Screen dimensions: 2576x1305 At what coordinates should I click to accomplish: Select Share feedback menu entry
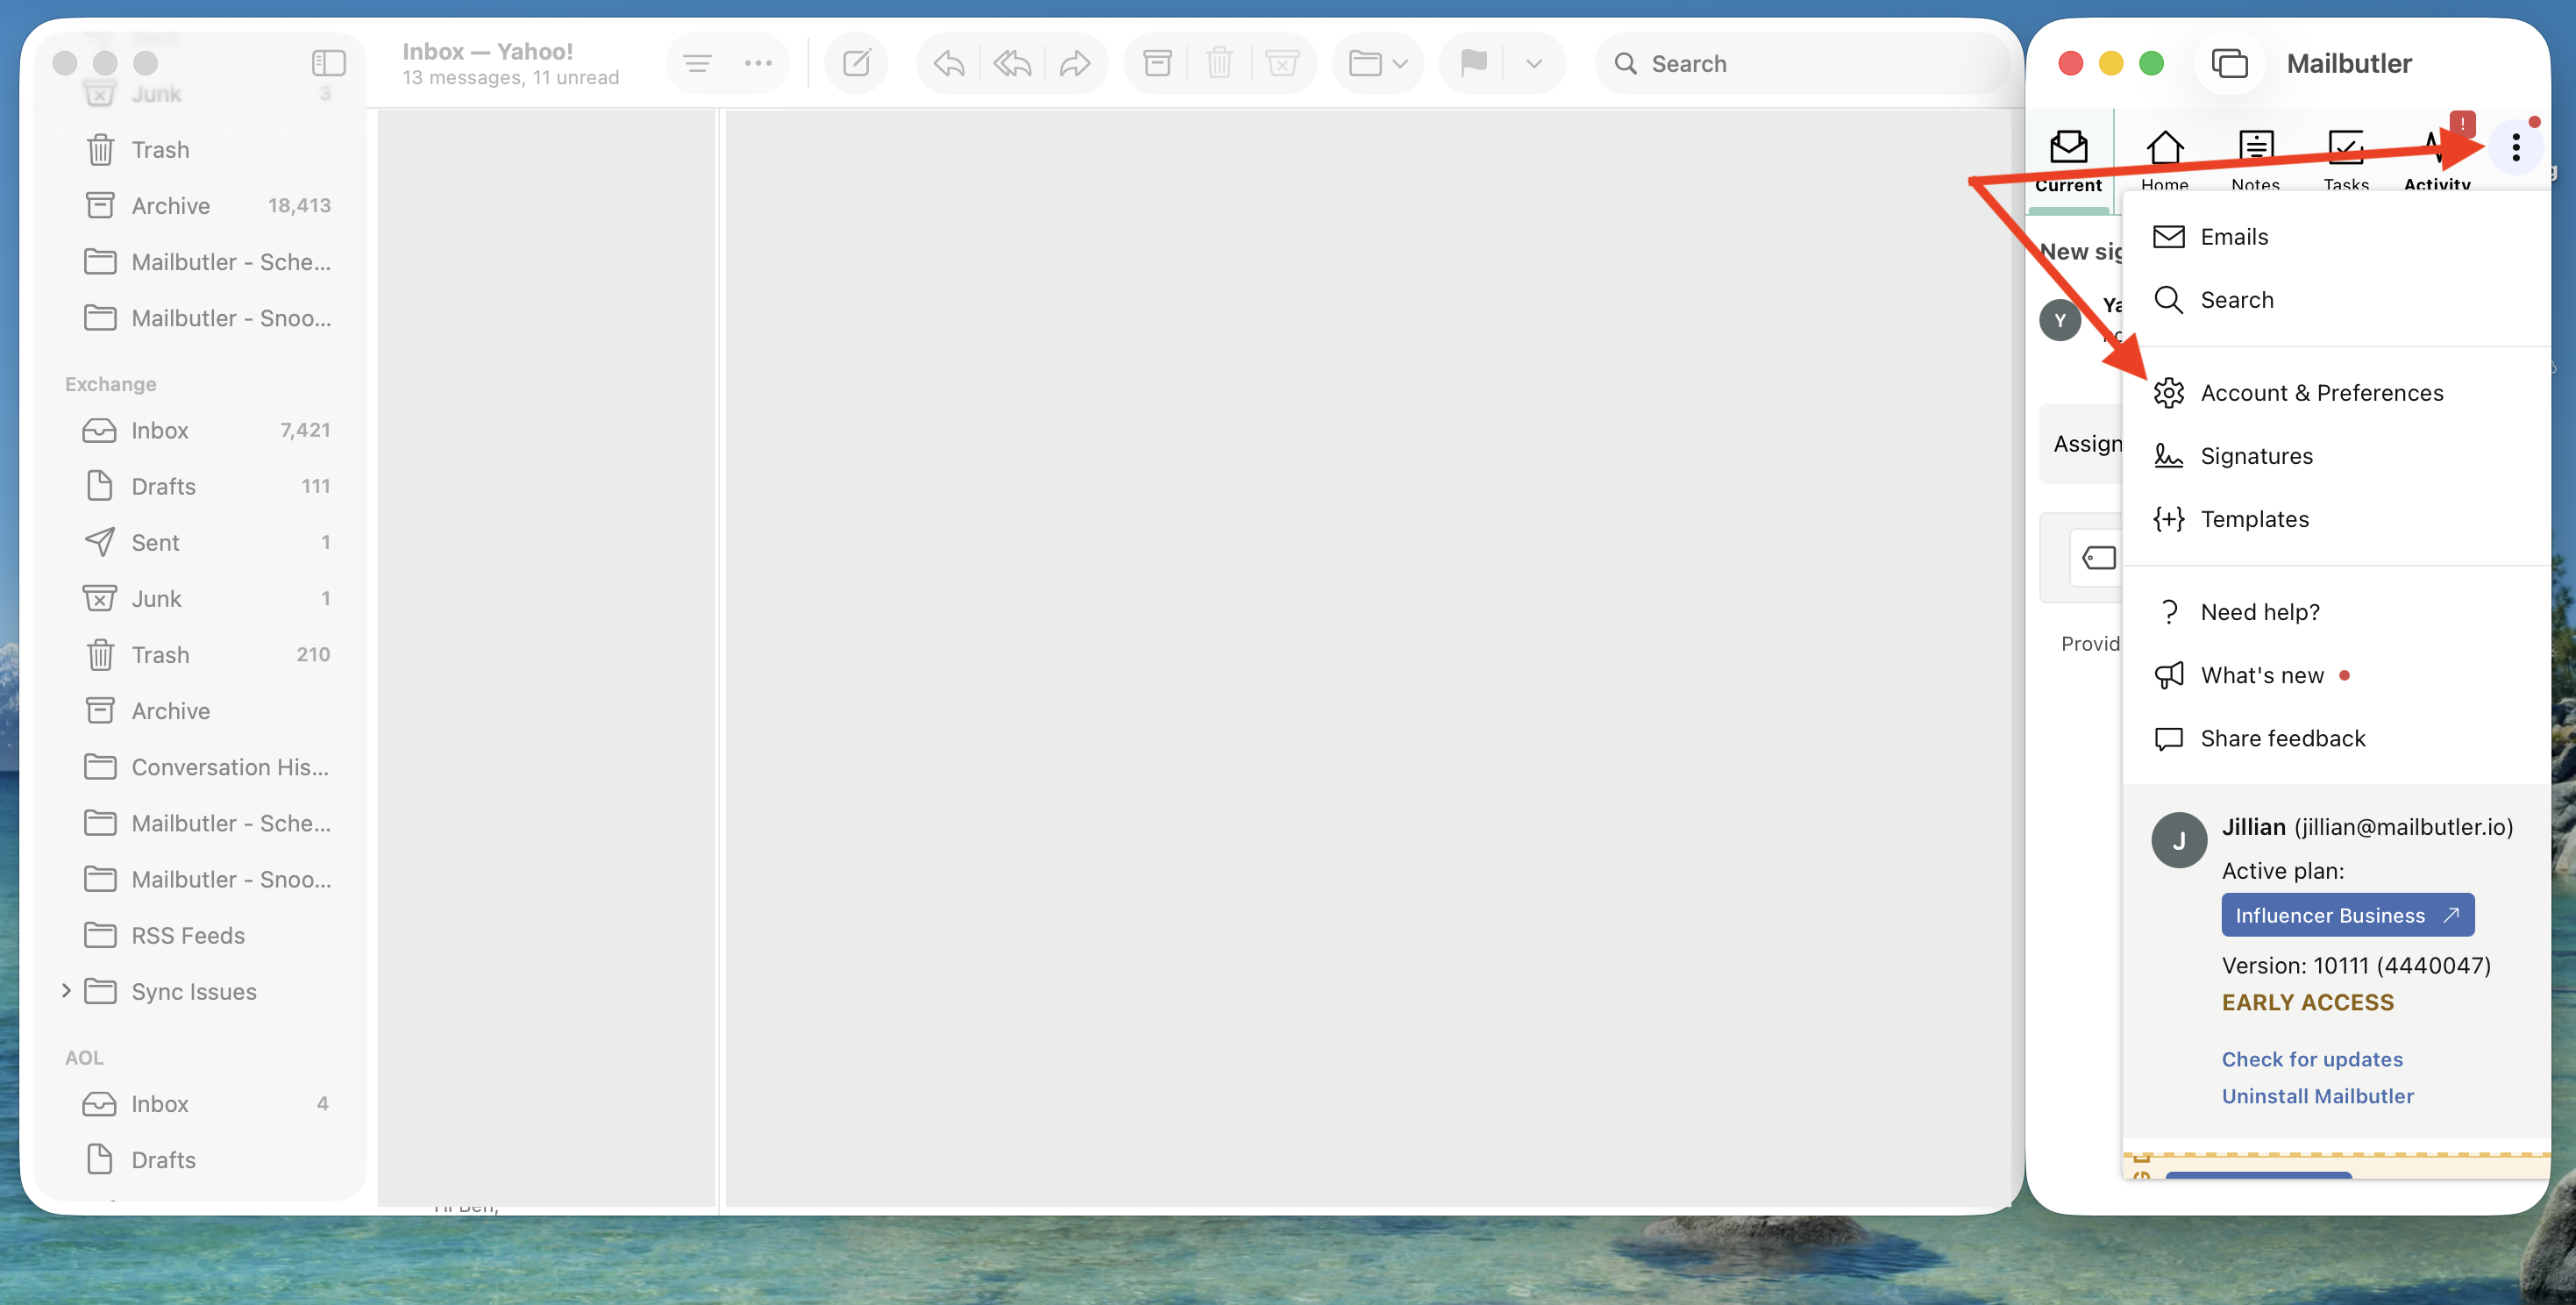pyautogui.click(x=2336, y=738)
